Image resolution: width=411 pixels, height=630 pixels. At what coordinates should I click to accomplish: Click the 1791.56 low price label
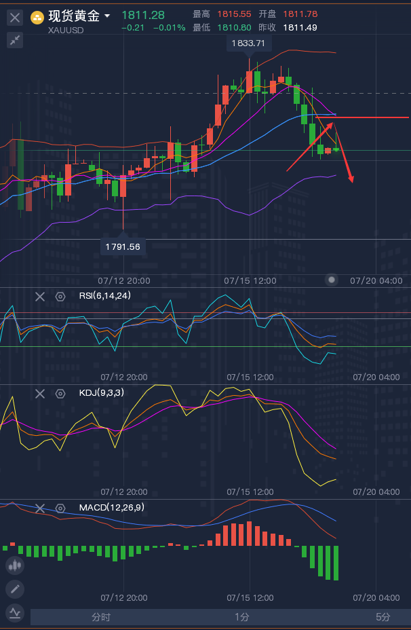123,246
